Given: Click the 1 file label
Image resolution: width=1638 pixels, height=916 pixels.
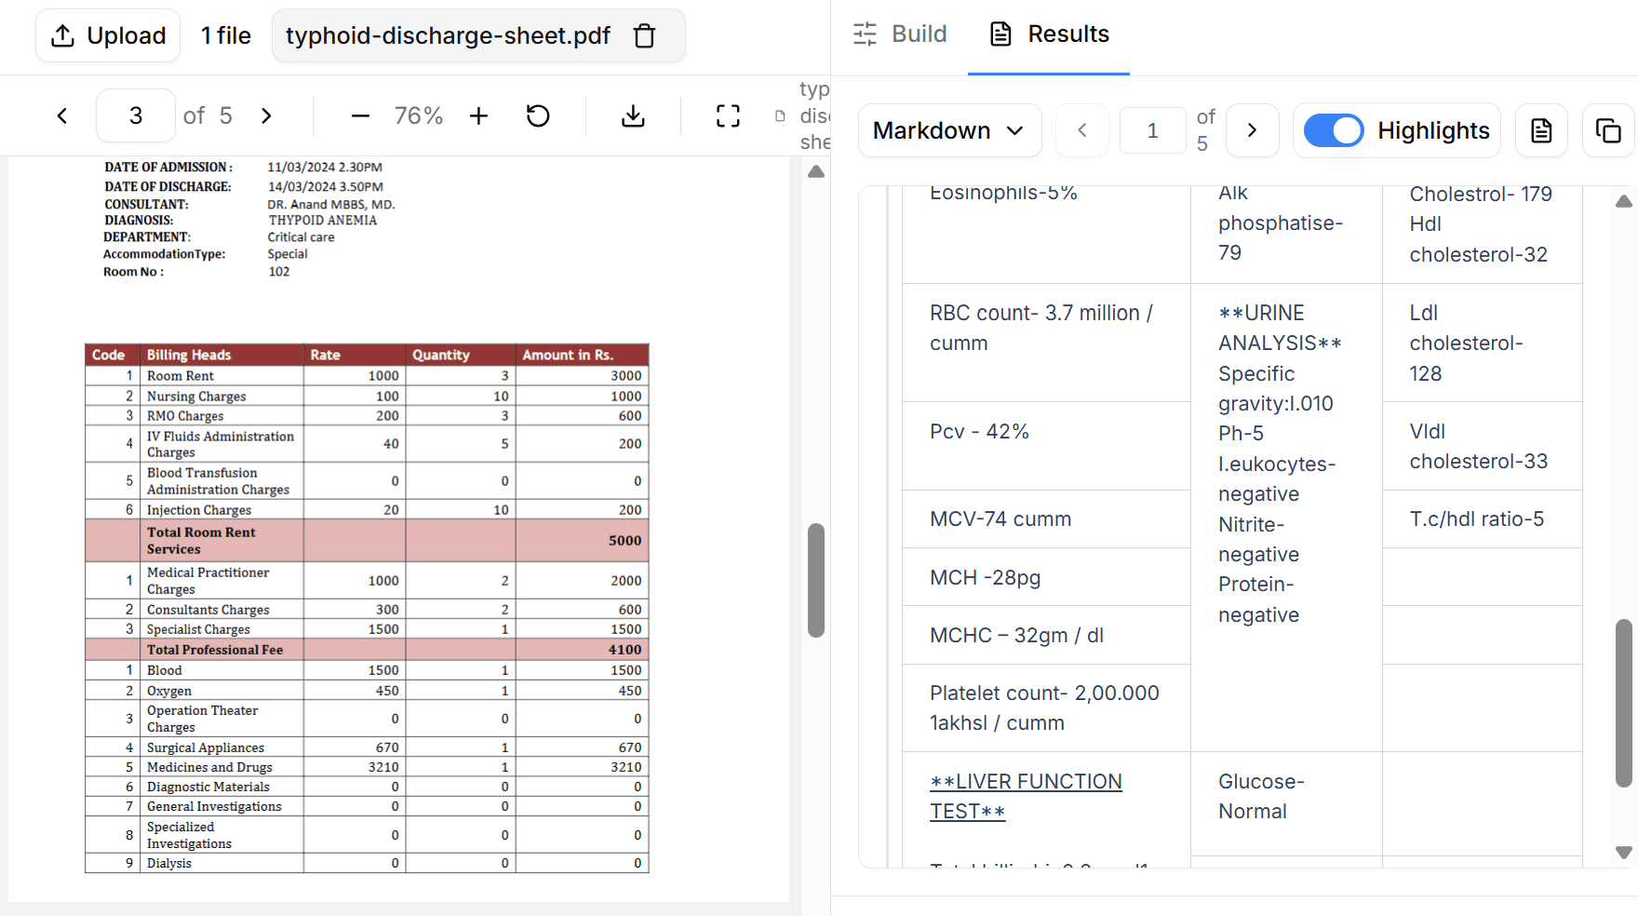Looking at the screenshot, I should click(225, 35).
